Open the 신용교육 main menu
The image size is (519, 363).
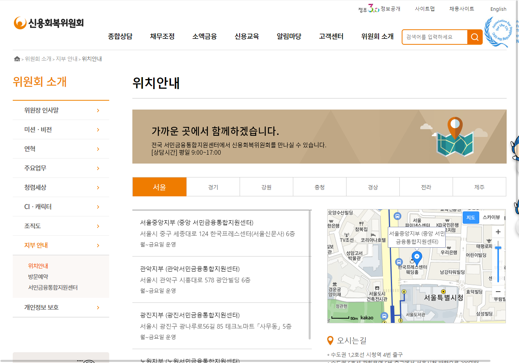point(247,36)
